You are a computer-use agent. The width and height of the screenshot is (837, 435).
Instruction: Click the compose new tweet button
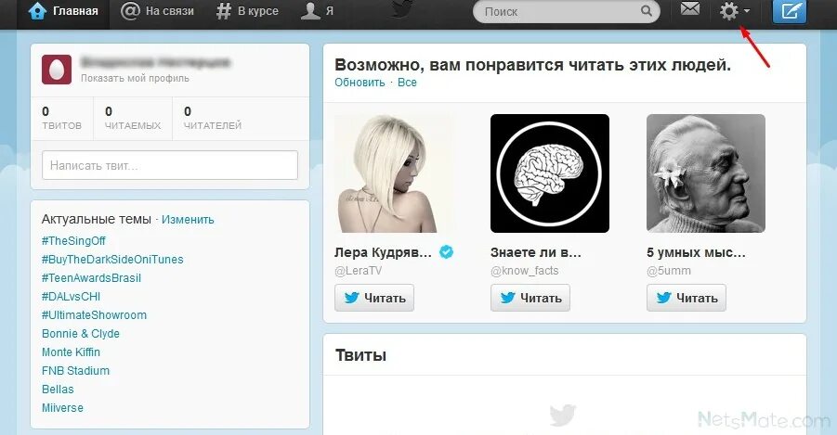[x=790, y=11]
